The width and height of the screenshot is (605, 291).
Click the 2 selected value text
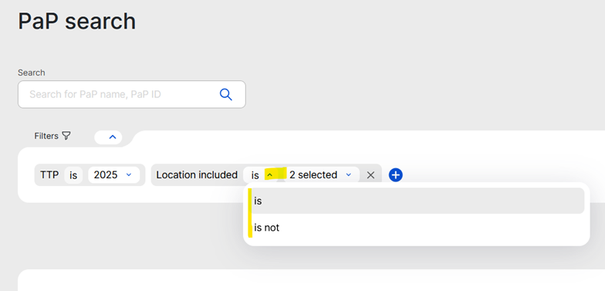pos(313,175)
